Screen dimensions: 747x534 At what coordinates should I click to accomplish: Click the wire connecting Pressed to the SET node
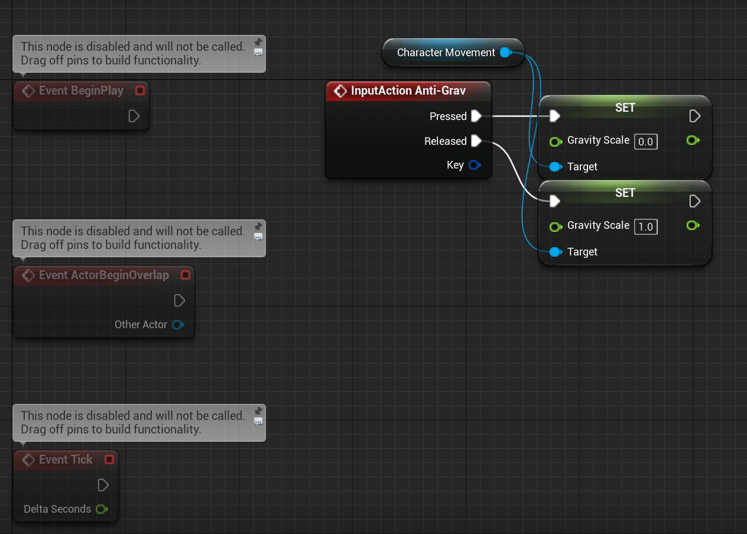pyautogui.click(x=514, y=116)
